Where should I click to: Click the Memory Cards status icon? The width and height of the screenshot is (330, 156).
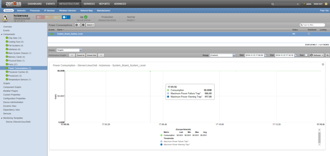[7, 57]
